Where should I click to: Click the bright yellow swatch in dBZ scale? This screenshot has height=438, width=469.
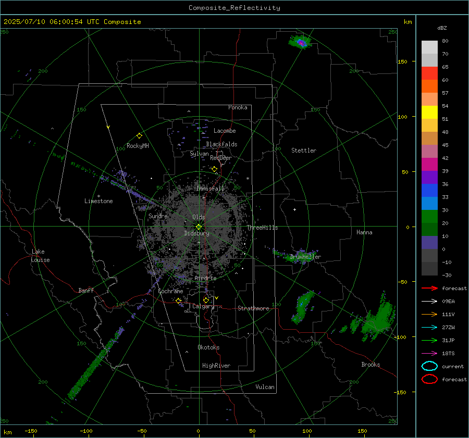coord(429,112)
